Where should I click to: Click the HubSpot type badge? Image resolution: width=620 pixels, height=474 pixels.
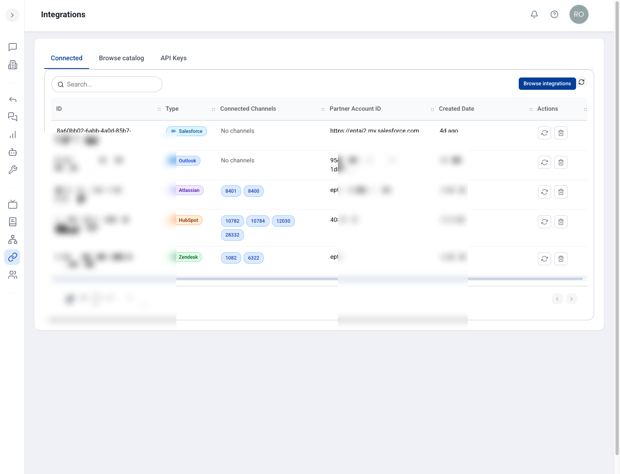[x=185, y=220]
